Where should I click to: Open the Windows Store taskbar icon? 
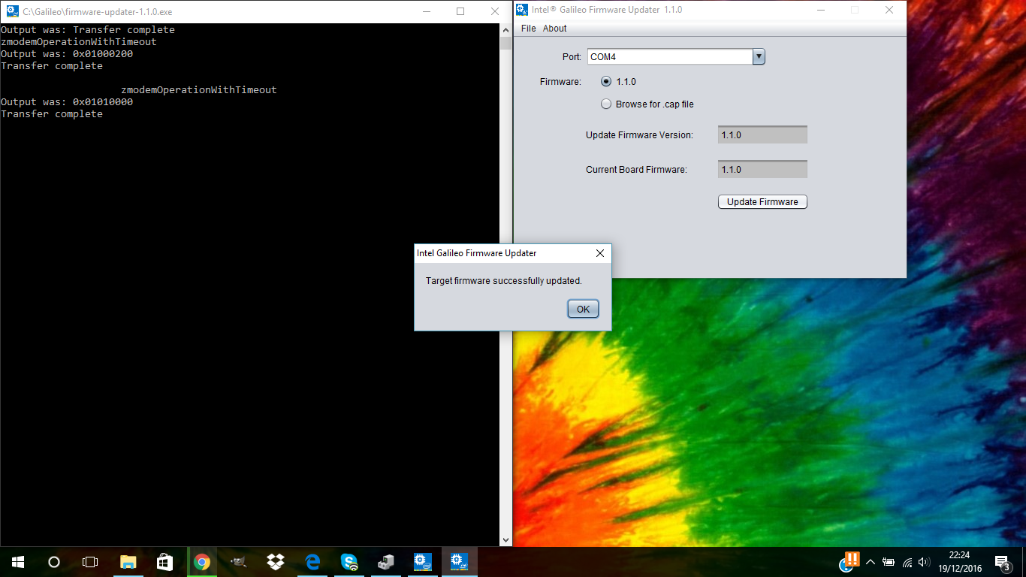(x=164, y=562)
